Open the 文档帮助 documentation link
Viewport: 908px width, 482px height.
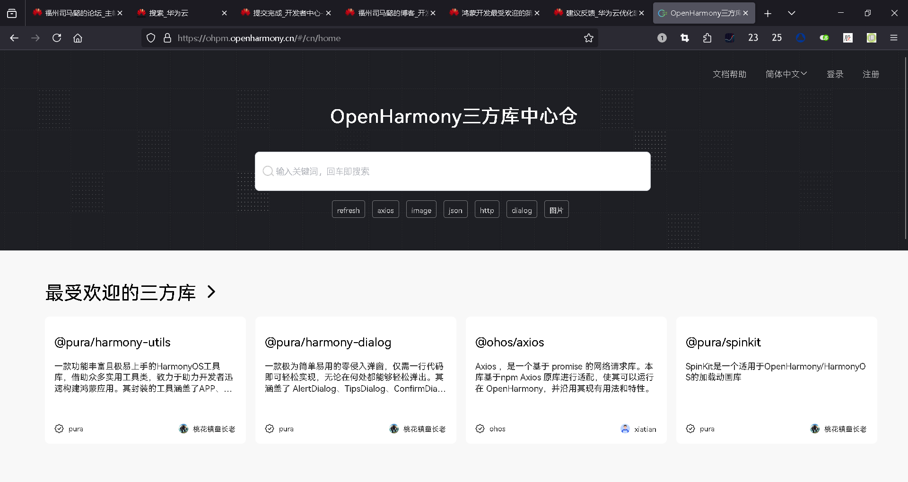click(x=729, y=74)
